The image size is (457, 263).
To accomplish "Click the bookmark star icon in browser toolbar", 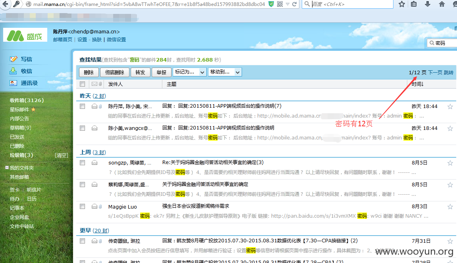I will (x=402, y=4).
